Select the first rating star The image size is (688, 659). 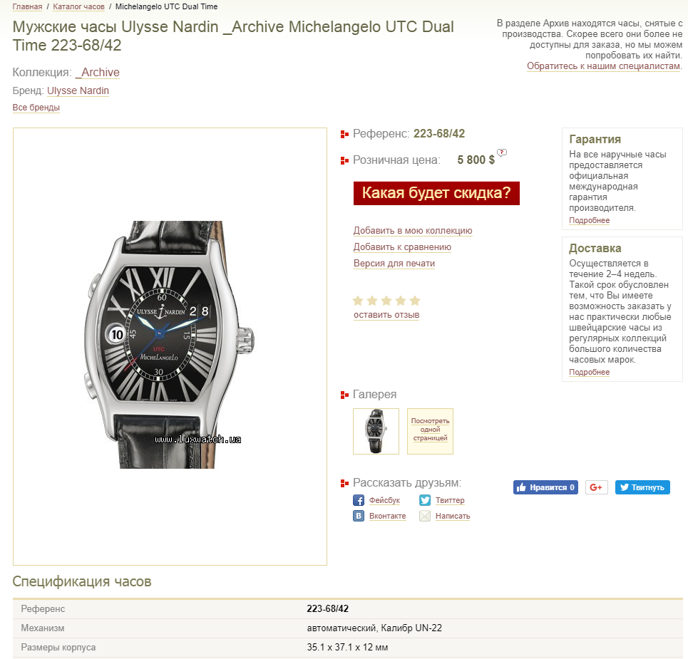tap(358, 301)
